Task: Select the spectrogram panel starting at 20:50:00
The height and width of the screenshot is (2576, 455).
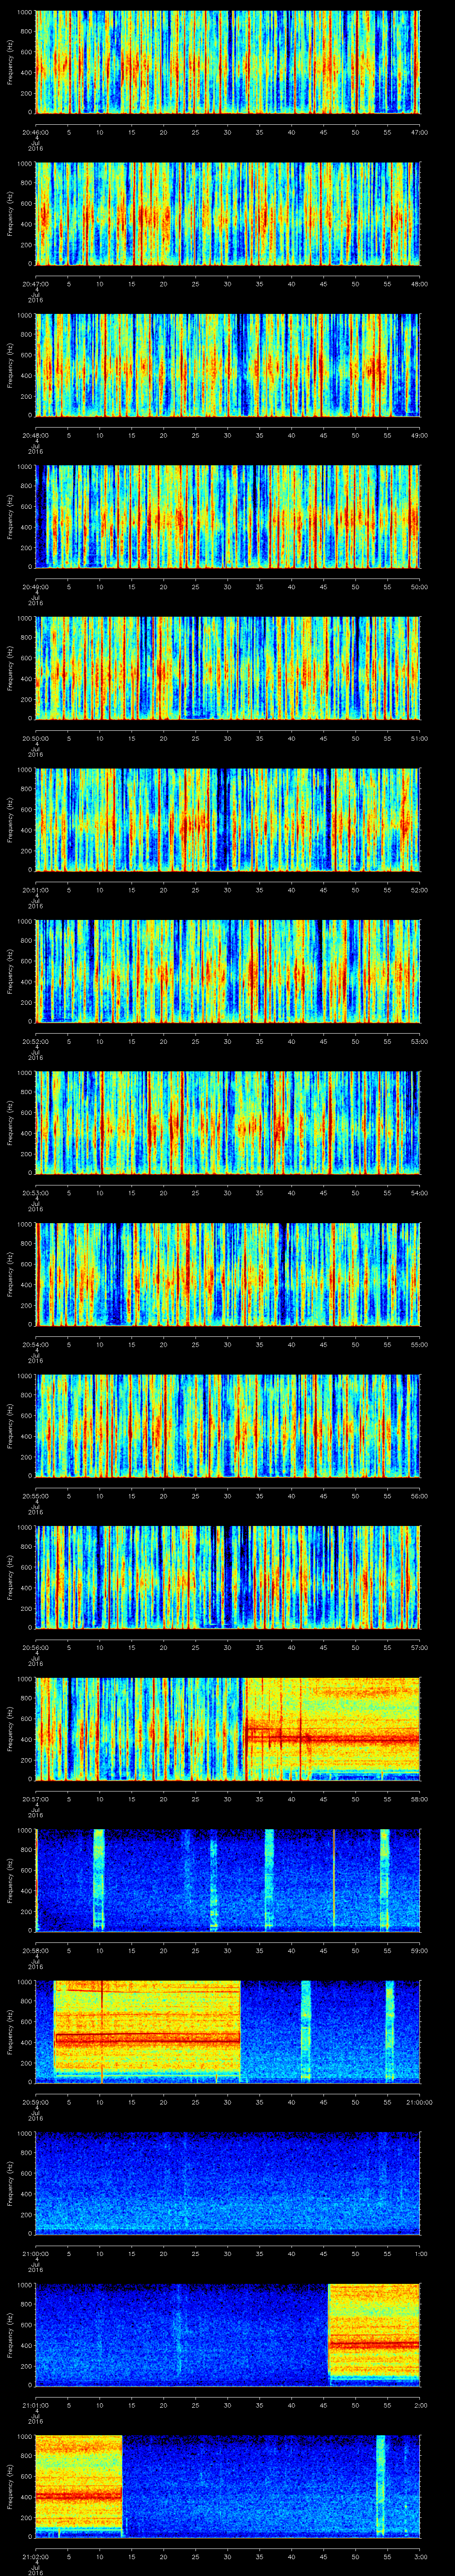Action: [228, 668]
